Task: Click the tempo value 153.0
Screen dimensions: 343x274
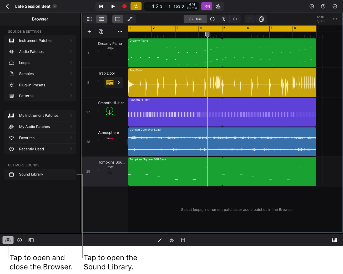Action: pyautogui.click(x=179, y=6)
